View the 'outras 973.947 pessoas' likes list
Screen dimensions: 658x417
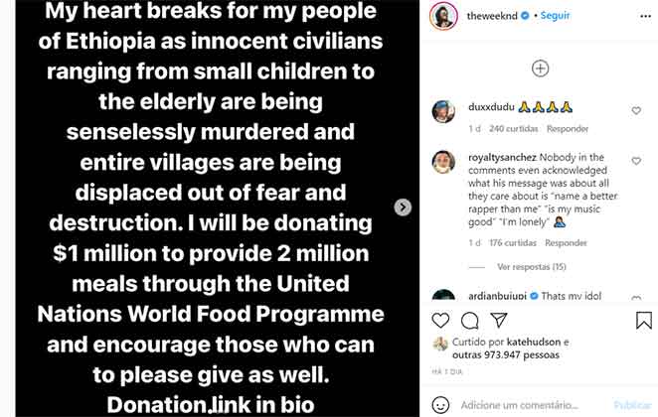(507, 353)
